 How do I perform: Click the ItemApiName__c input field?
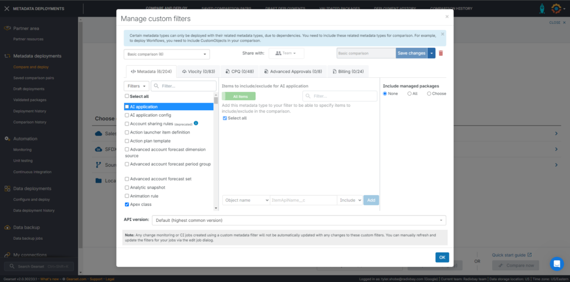pyautogui.click(x=303, y=200)
